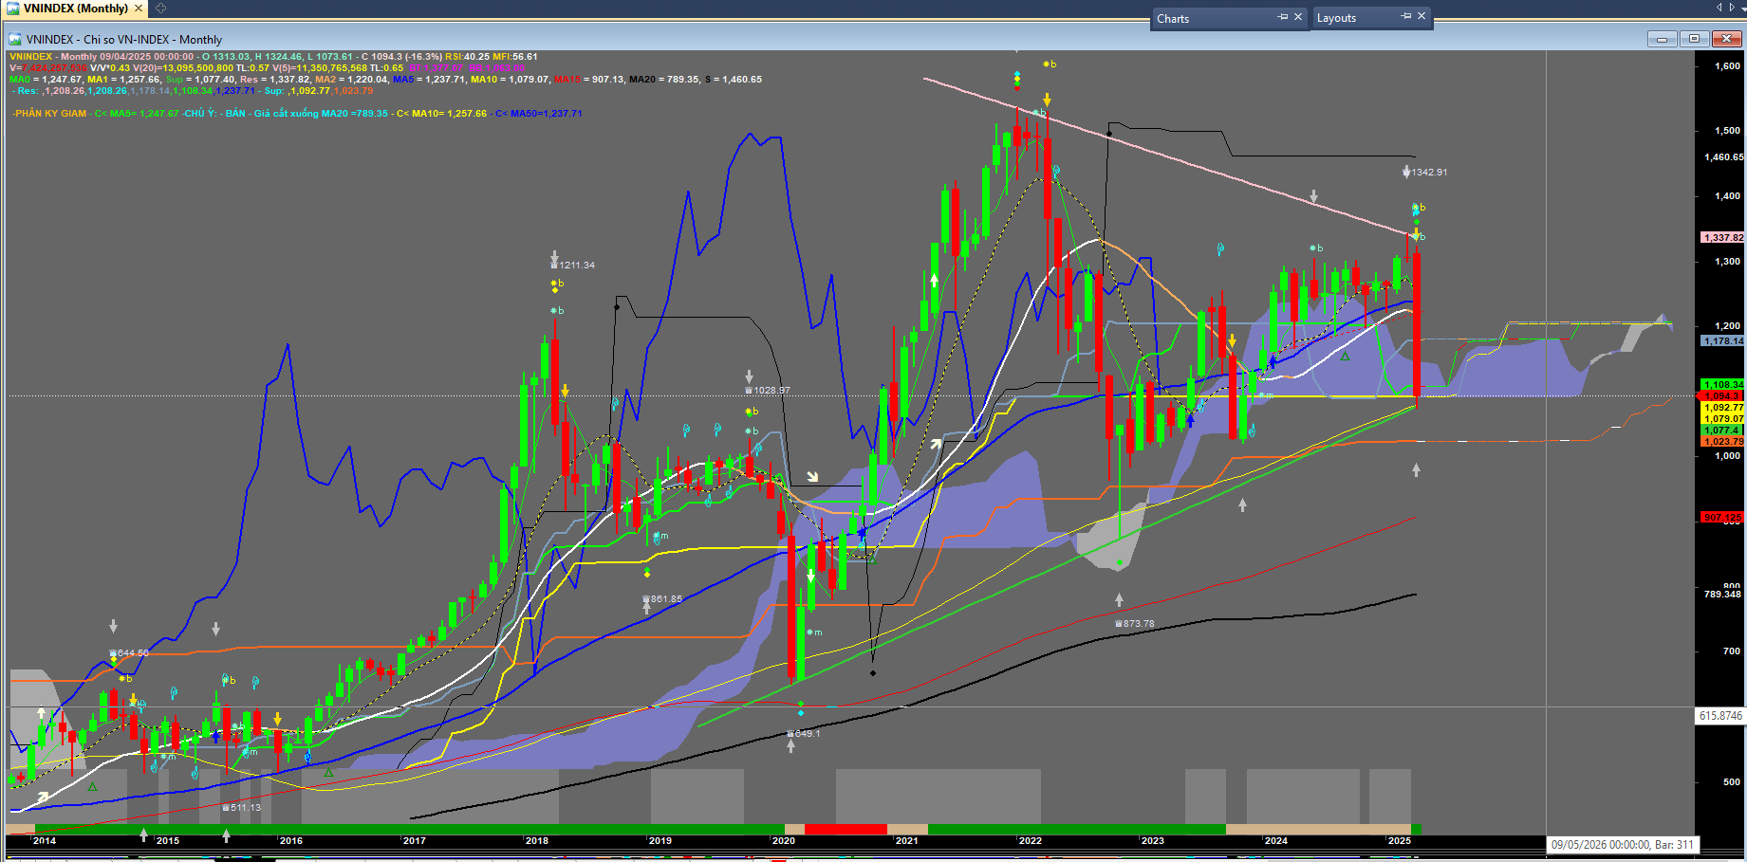Close the Charts panel
The width and height of the screenshot is (1747, 862).
[1298, 17]
